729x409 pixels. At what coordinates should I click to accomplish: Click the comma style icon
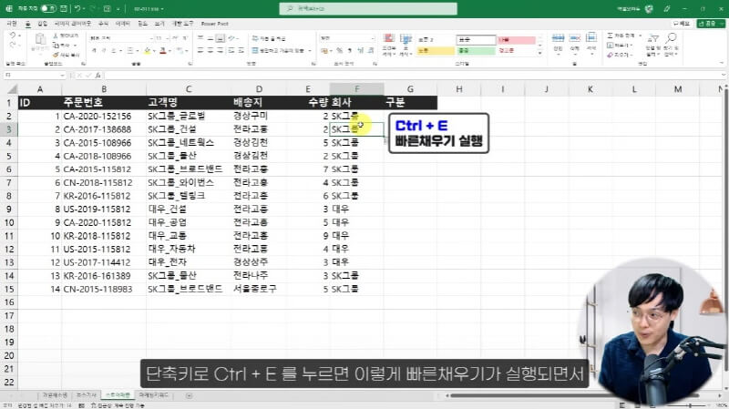pos(350,50)
